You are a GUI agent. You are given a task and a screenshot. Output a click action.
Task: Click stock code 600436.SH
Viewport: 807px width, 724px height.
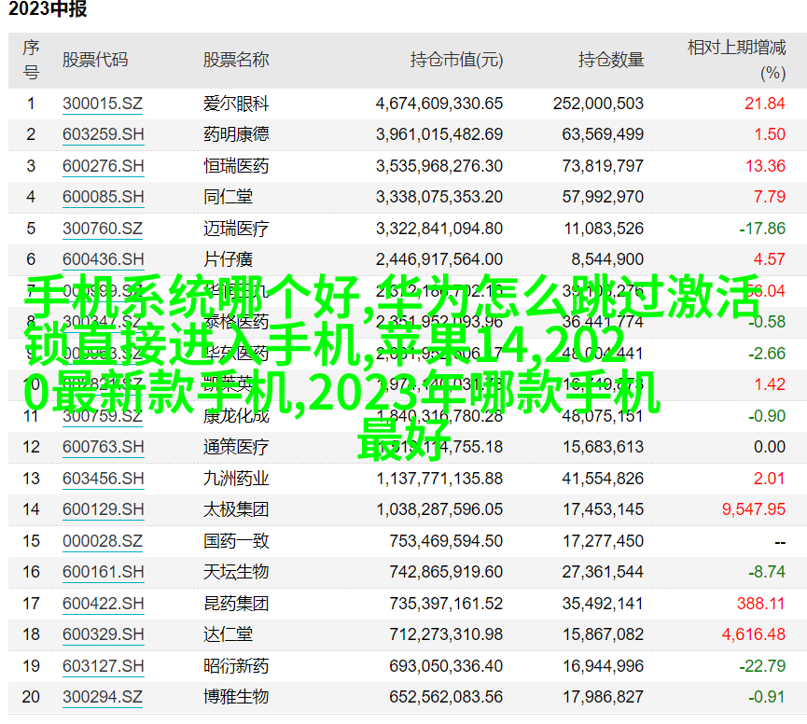pyautogui.click(x=103, y=259)
